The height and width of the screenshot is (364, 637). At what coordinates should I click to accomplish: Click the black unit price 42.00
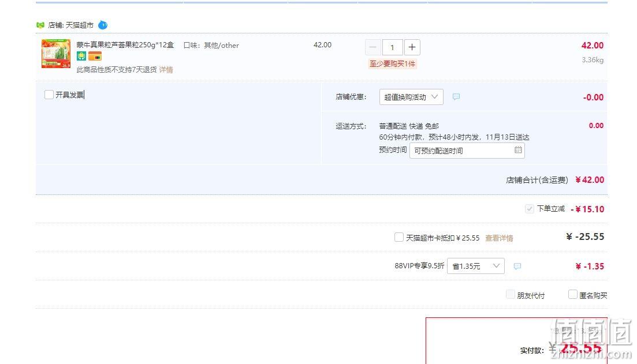pos(323,45)
